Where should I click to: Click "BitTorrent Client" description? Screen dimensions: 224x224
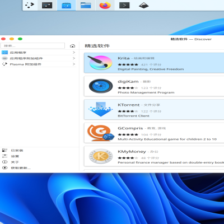click(133, 116)
